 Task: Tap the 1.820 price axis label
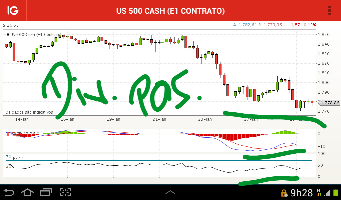tap(324, 63)
